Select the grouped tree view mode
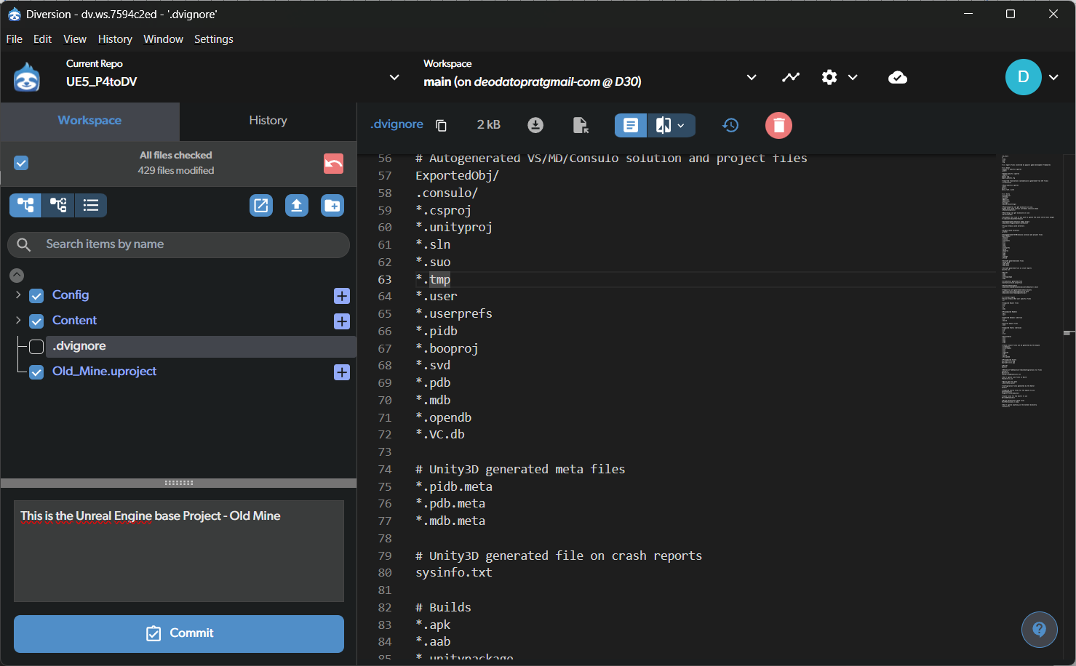The width and height of the screenshot is (1076, 666). pos(58,206)
